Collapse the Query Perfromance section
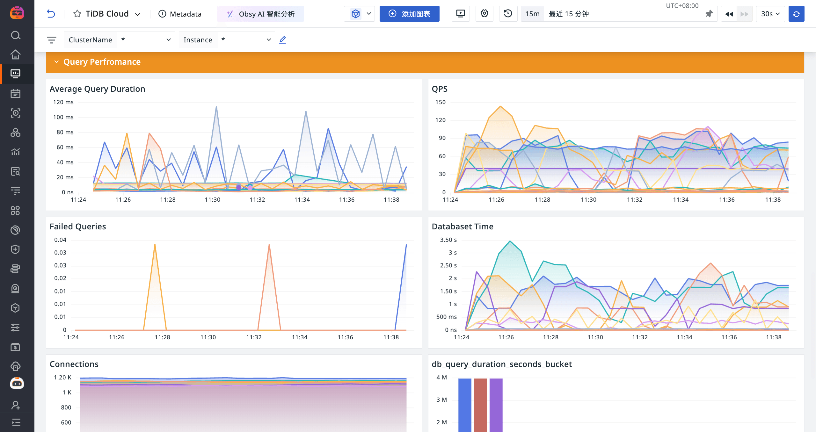816x432 pixels. tap(56, 62)
